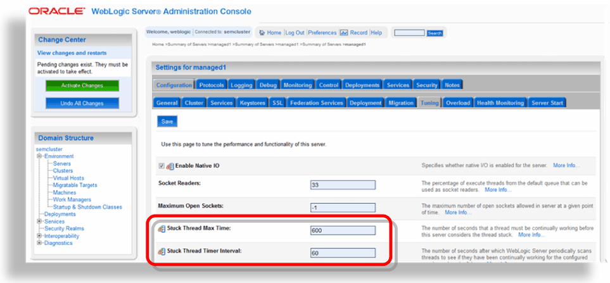610x283 pixels.
Task: Click the Stuck Thread Timer Interval field
Action: (x=343, y=253)
